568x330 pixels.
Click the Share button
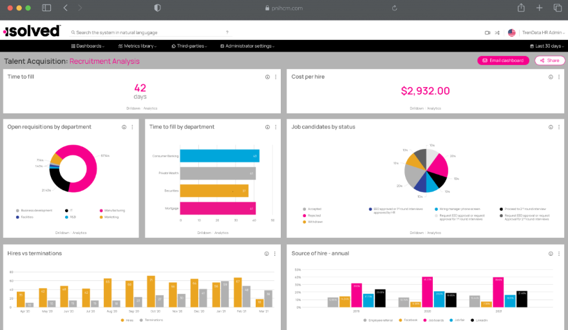[549, 61]
